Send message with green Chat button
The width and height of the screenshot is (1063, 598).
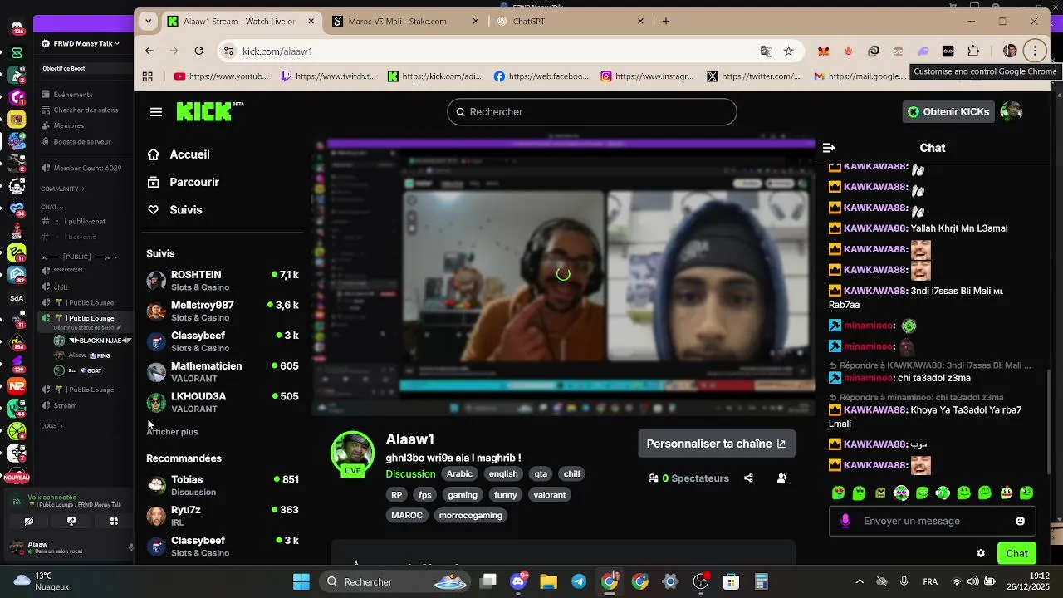[1016, 553]
